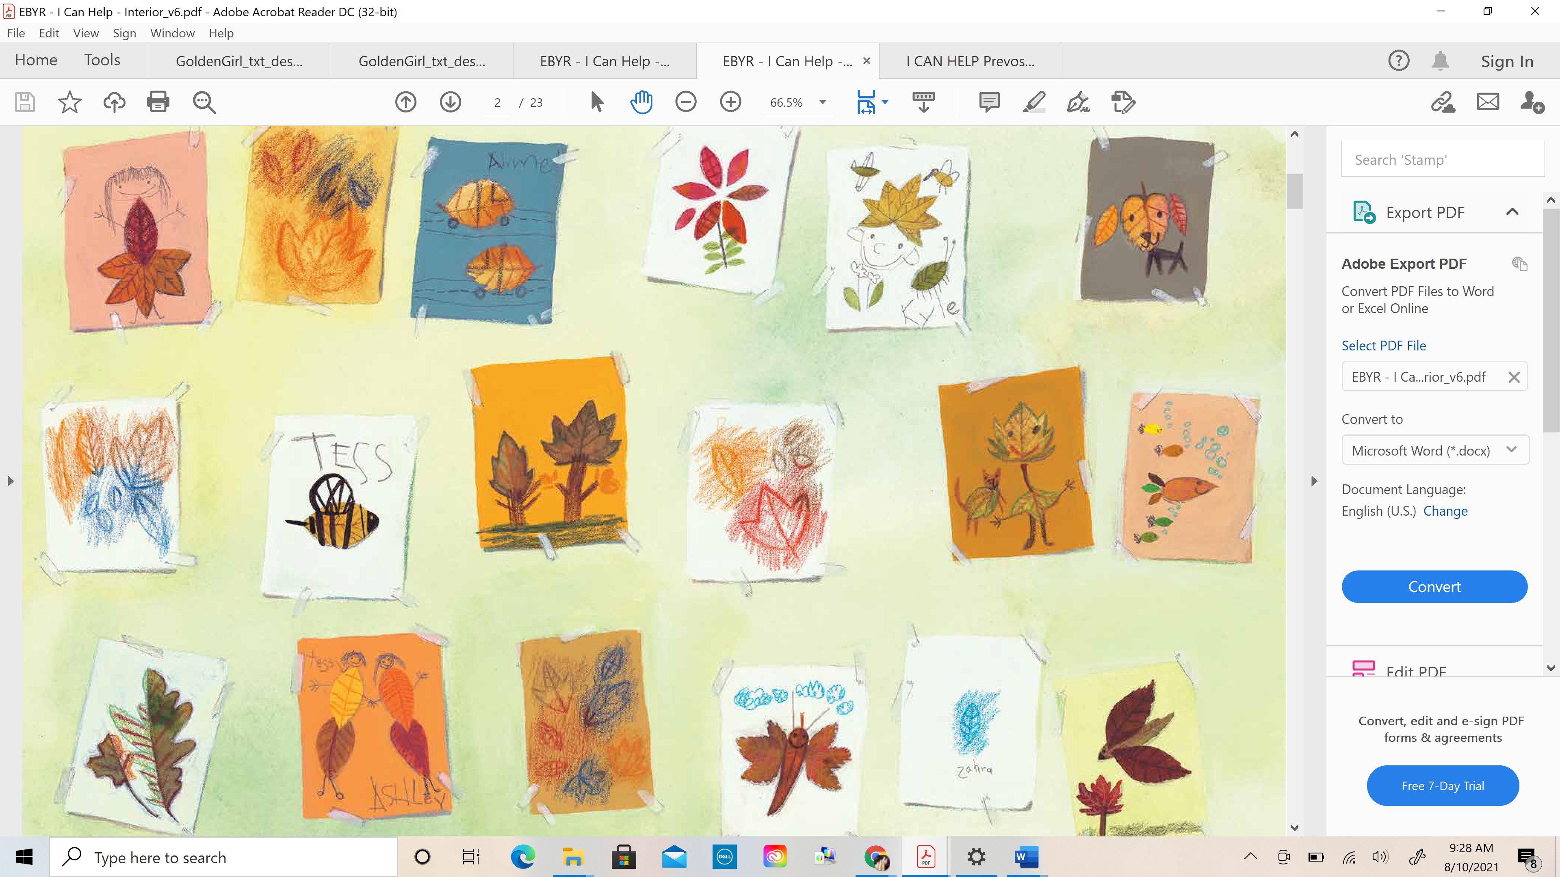The height and width of the screenshot is (877, 1560).
Task: Click the Search 'Stamp' input field
Action: pyautogui.click(x=1443, y=160)
